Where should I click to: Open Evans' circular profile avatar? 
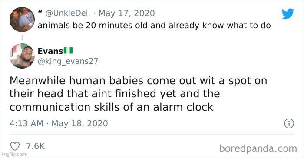pyautogui.click(x=22, y=56)
